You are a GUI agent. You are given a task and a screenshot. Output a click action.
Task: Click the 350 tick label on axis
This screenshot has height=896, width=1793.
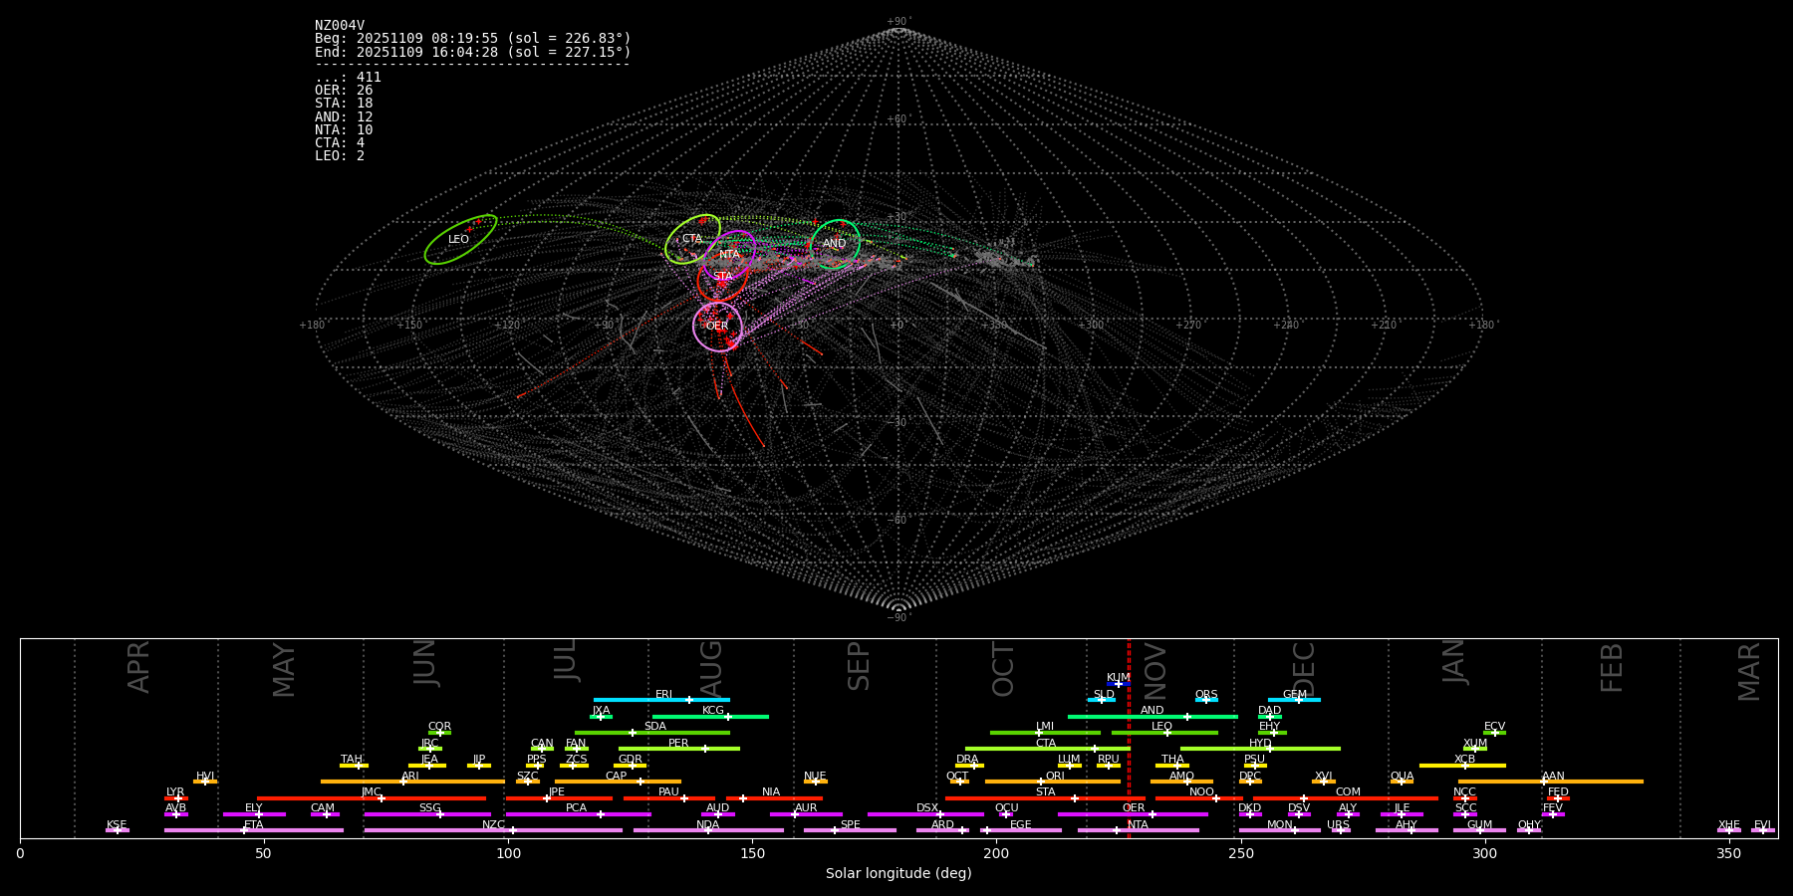tap(1728, 853)
